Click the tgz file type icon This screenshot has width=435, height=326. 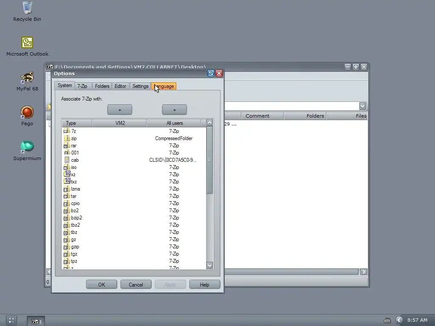pos(67,254)
